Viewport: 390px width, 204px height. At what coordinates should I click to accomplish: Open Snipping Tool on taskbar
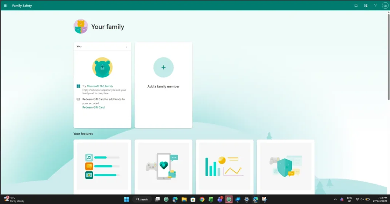(264, 199)
